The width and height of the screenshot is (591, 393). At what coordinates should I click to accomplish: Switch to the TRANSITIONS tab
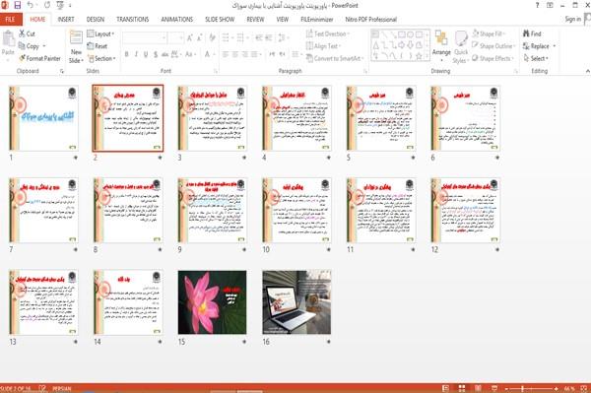coord(133,20)
